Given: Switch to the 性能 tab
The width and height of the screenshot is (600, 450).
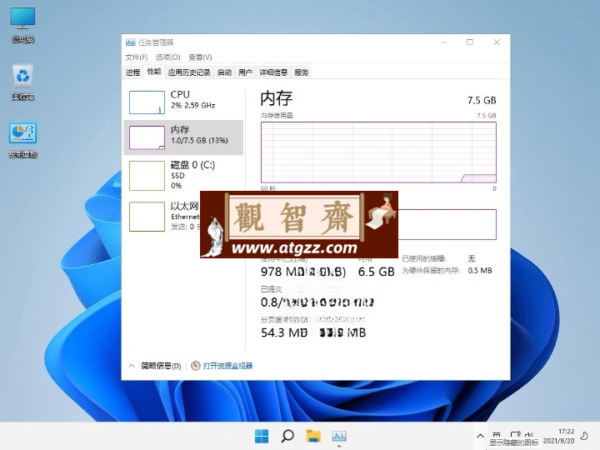Looking at the screenshot, I should tap(154, 72).
